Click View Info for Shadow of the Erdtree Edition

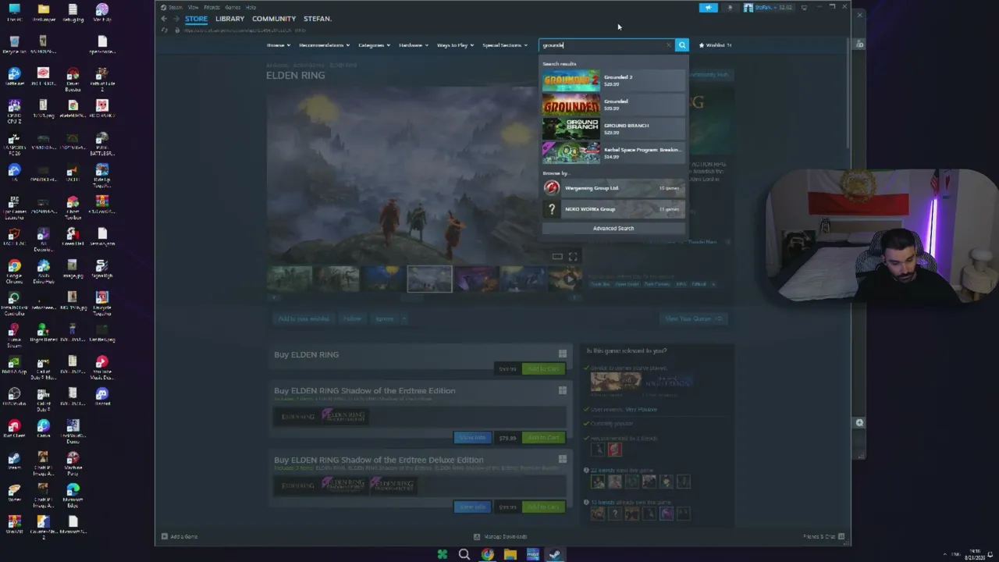coord(472,438)
